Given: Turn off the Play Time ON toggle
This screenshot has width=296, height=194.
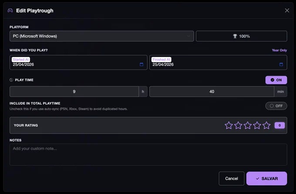Looking at the screenshot, I should (x=276, y=80).
